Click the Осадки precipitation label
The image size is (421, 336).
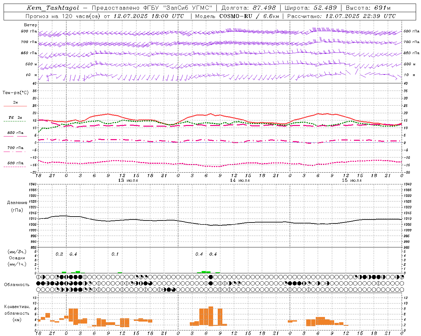17,258
